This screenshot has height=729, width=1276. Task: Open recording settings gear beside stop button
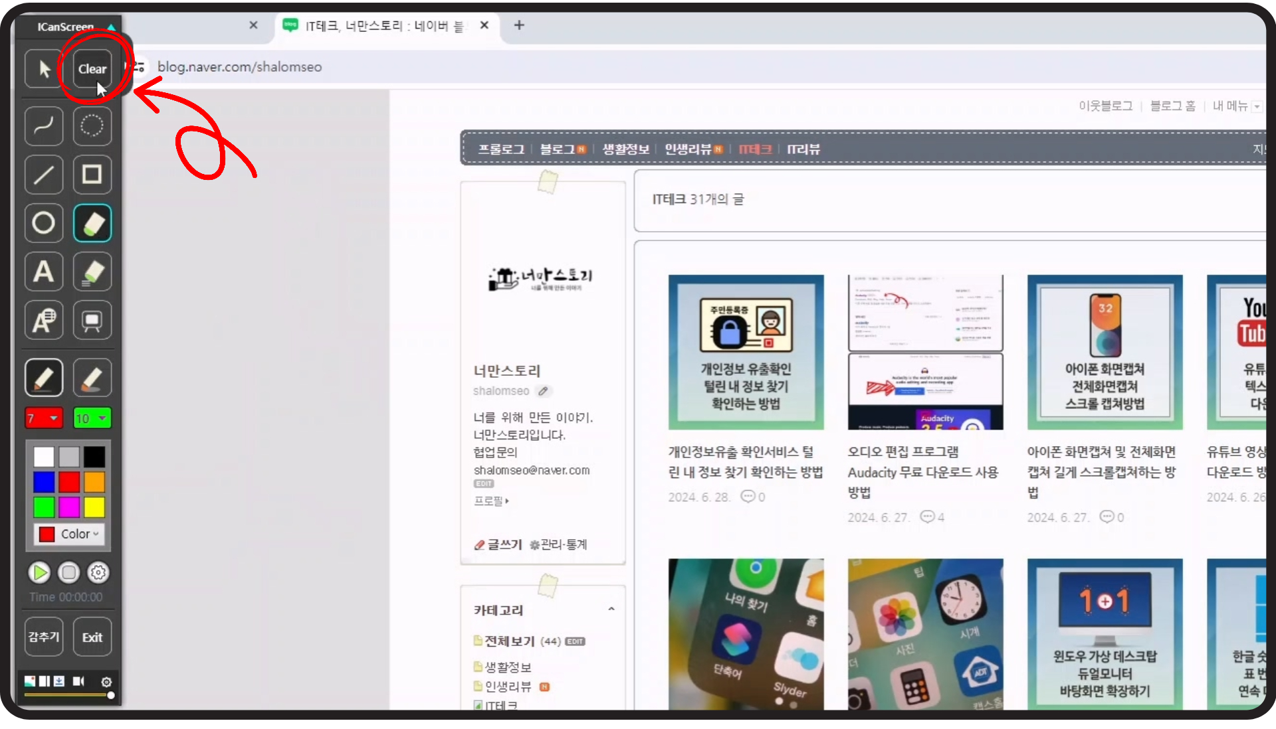(x=98, y=572)
